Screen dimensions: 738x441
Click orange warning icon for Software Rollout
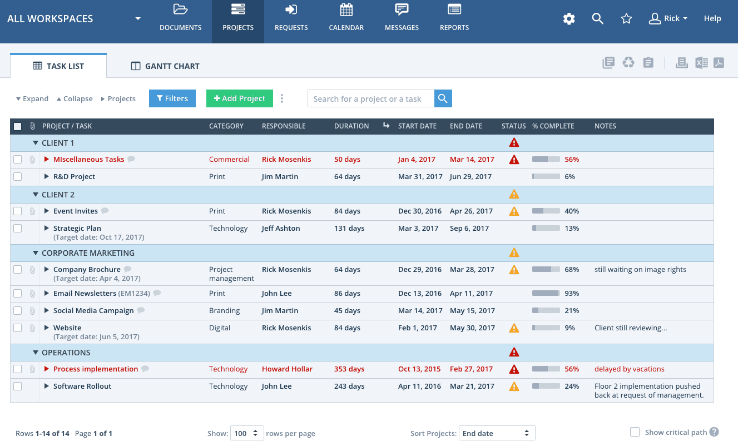[x=514, y=387]
